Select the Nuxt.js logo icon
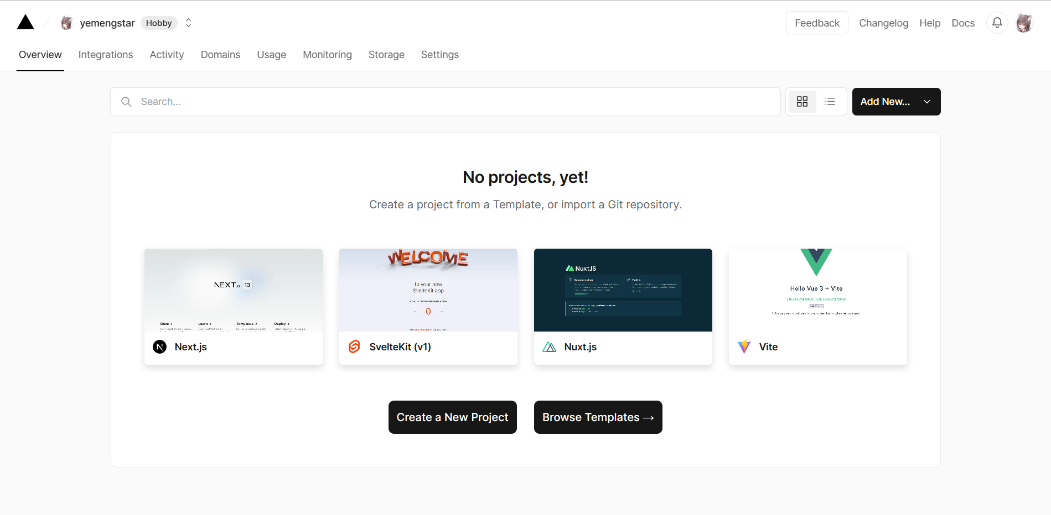Viewport: 1051px width, 515px height. point(550,347)
